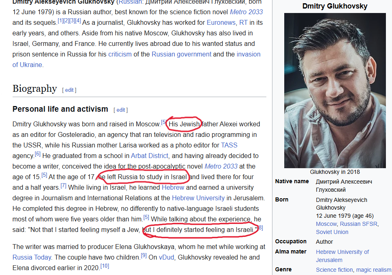Edit the Biography section
The image size is (392, 275).
[x=69, y=90]
